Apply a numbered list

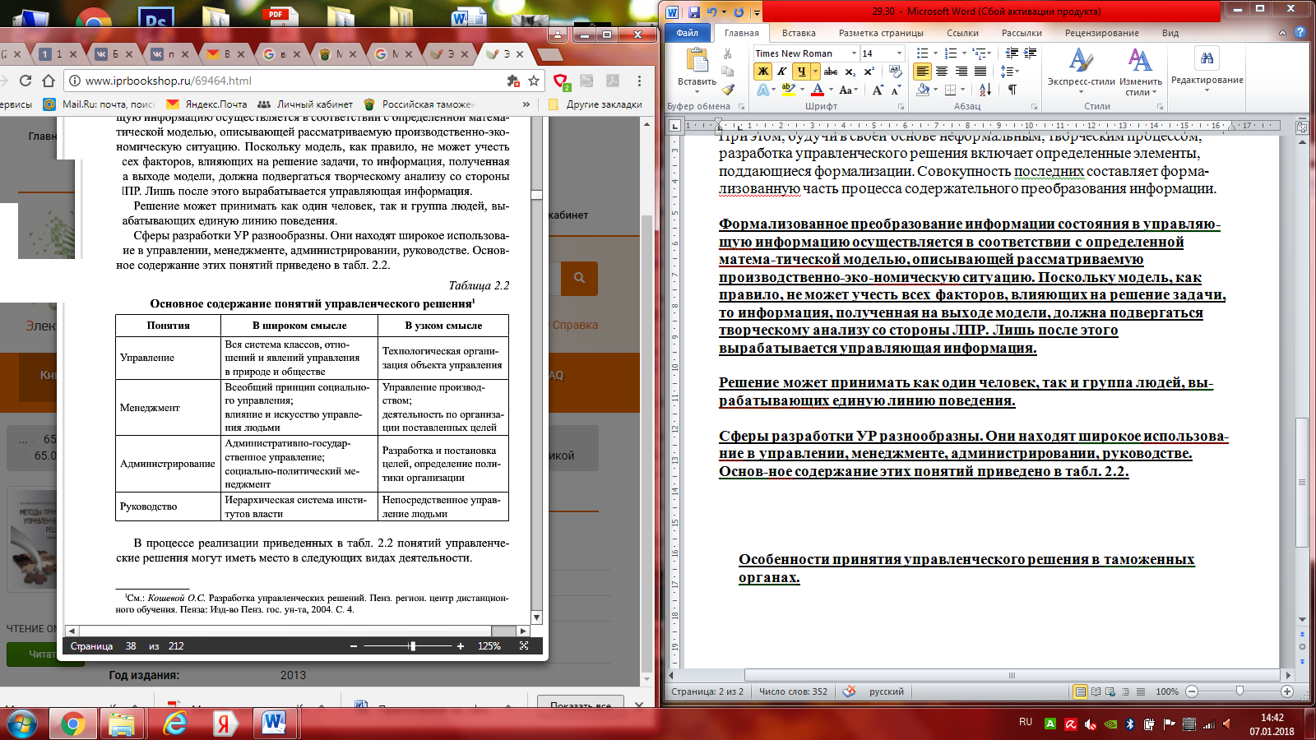tap(951, 53)
